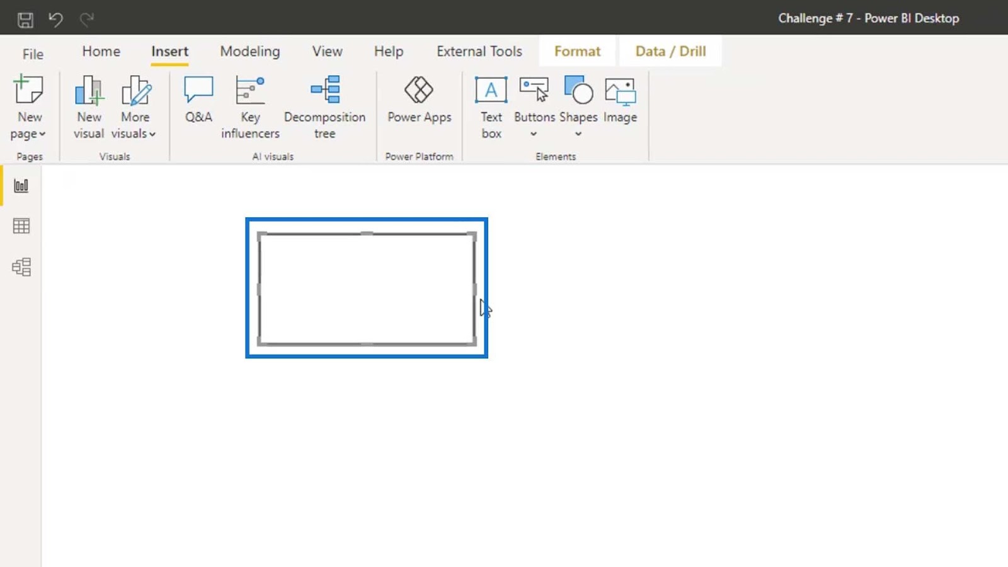
Task: Insert a Decomposition tree visual
Action: click(324, 107)
